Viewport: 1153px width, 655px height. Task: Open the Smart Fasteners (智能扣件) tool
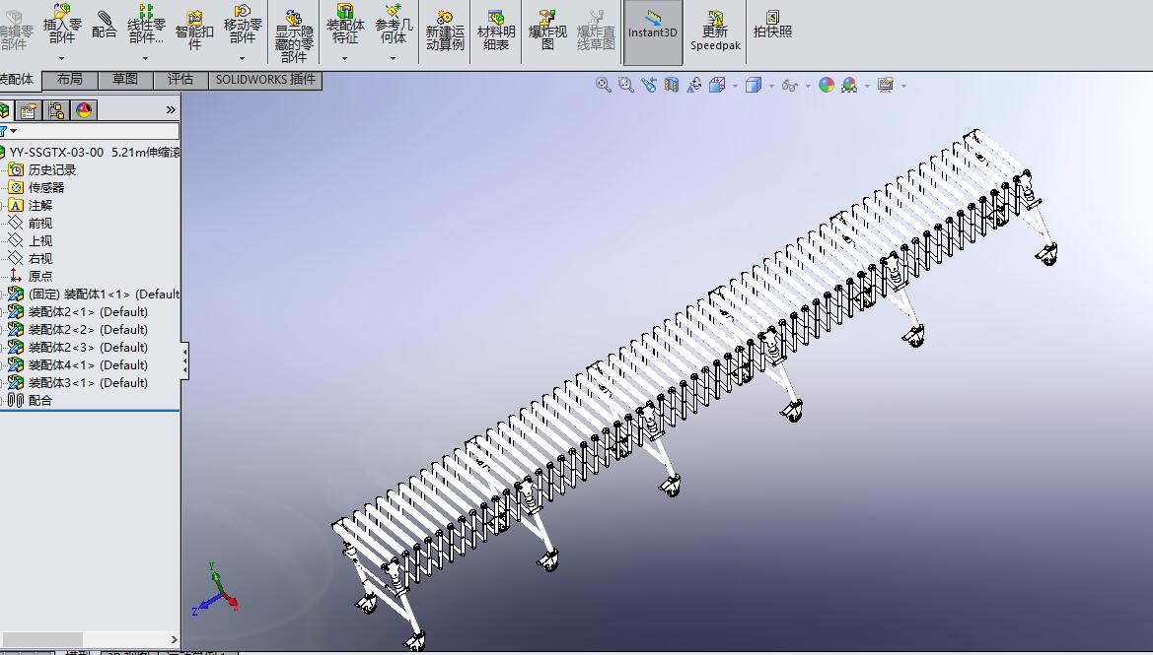(194, 30)
